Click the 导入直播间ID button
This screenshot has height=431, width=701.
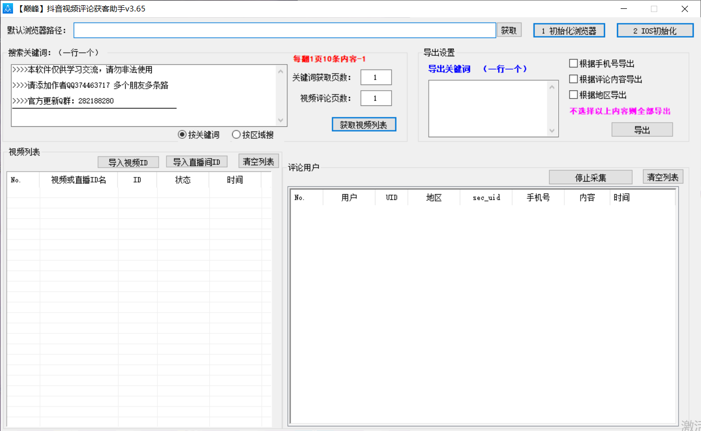pyautogui.click(x=197, y=162)
